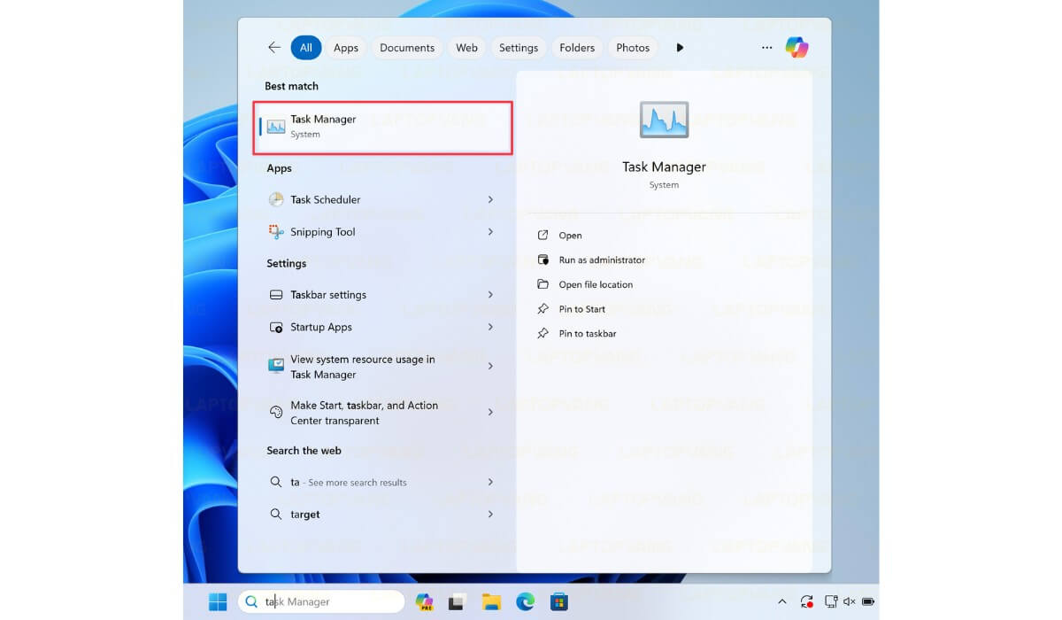Switch to the Folders filter tab

[x=577, y=48]
